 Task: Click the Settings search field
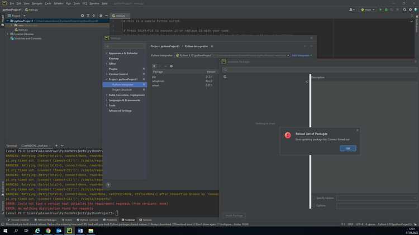click(125, 46)
